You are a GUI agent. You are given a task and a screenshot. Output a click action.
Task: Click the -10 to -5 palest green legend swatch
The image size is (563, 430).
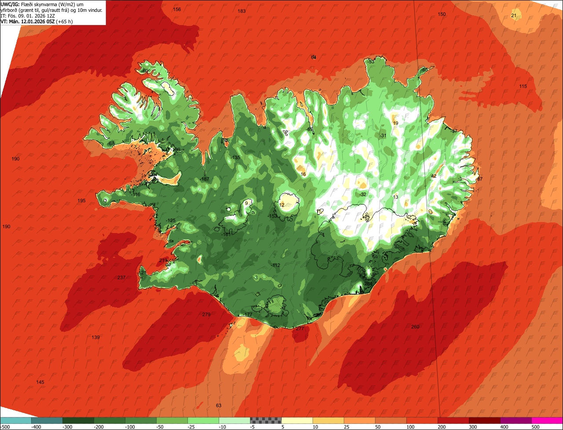234,420
